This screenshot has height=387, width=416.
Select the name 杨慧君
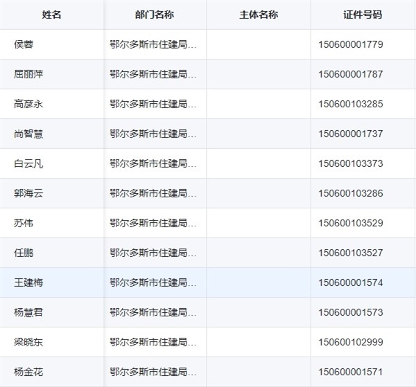pos(28,312)
